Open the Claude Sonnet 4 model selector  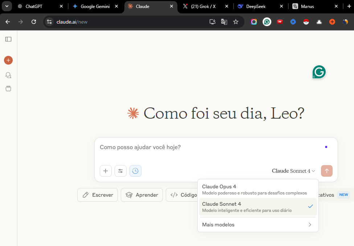tap(293, 171)
